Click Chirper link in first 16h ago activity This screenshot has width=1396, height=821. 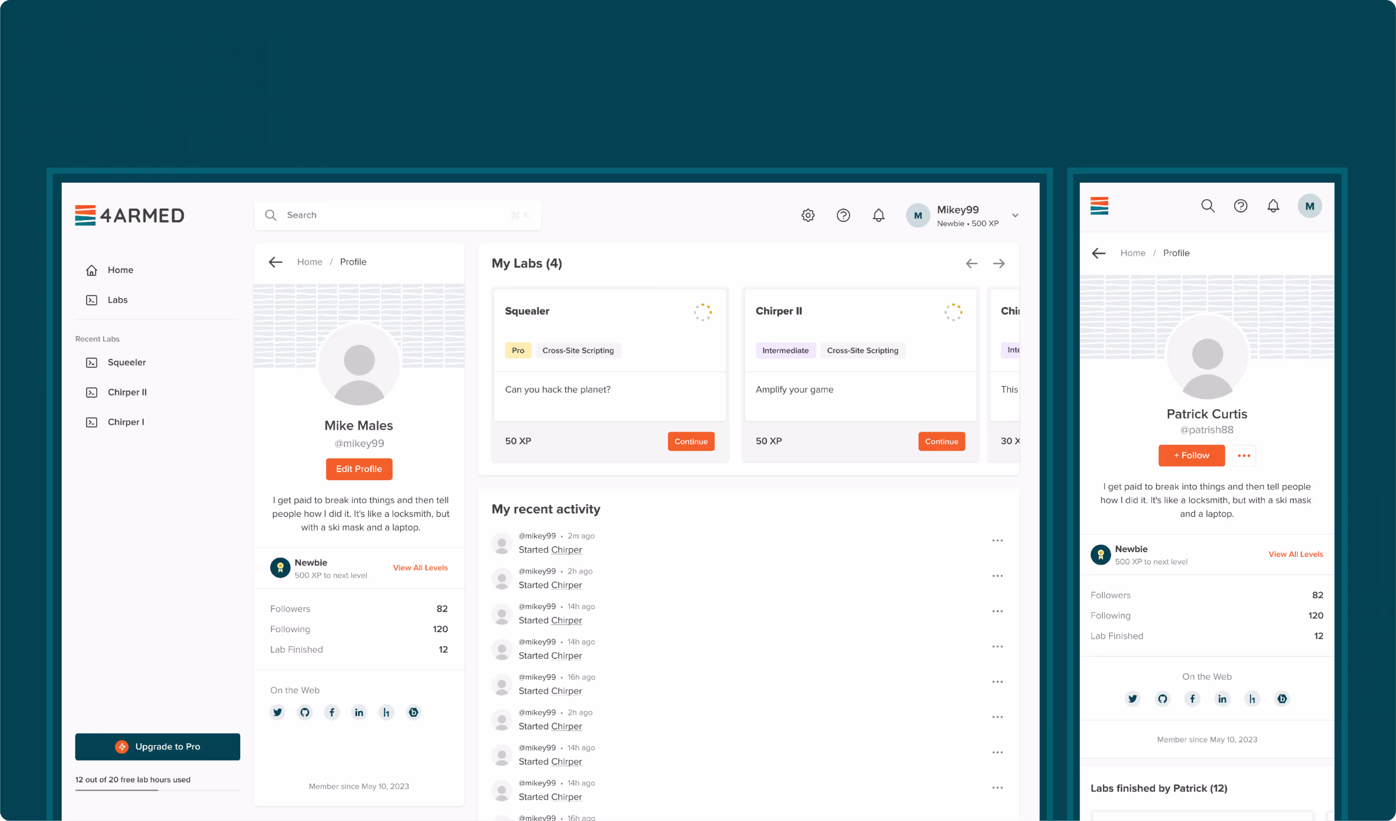click(566, 691)
